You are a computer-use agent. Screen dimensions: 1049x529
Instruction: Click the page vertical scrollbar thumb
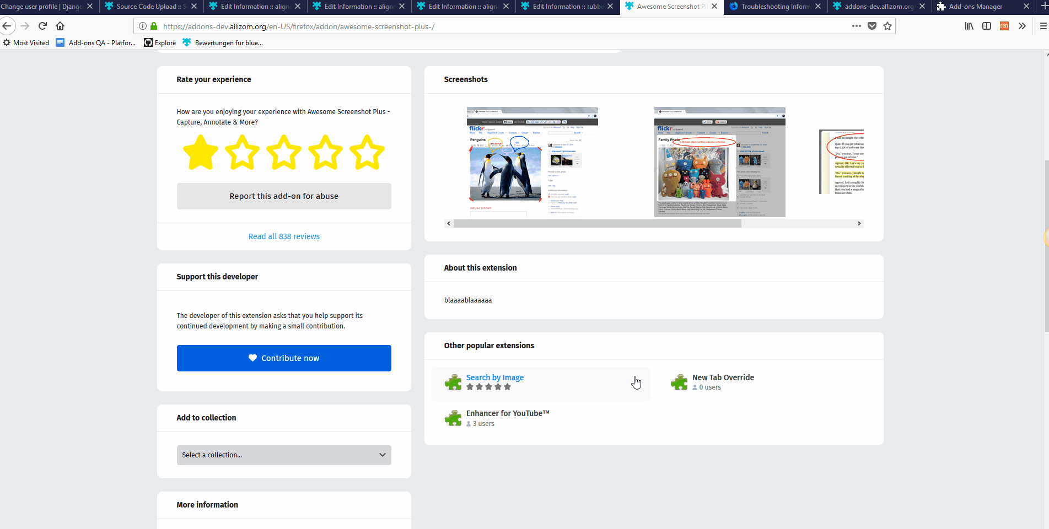pos(1046,245)
